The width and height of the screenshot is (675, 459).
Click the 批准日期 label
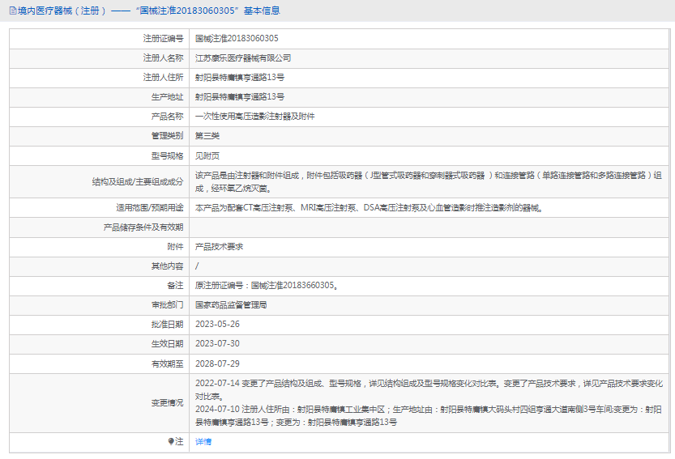(x=167, y=325)
